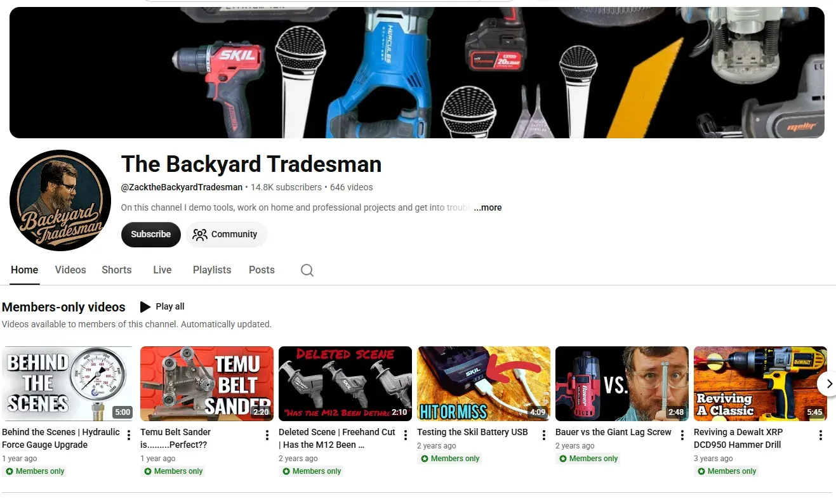Click the 14.8K subscribers text
Image resolution: width=836 pixels, height=503 pixels.
pos(286,187)
